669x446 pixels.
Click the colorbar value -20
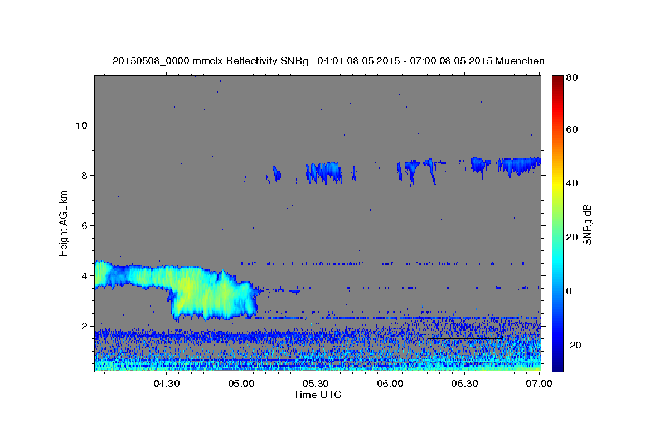pos(574,345)
